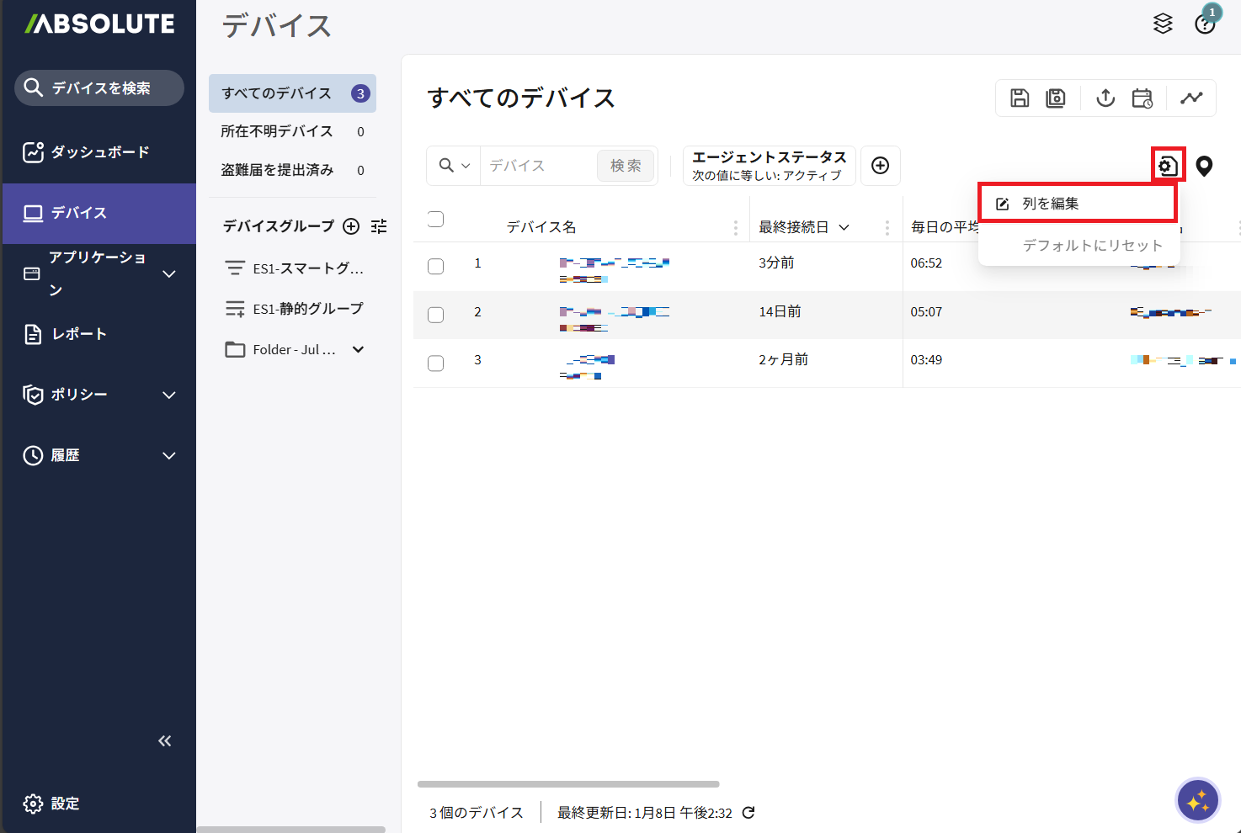Open the scheduled report calendar icon

[x=1142, y=98]
